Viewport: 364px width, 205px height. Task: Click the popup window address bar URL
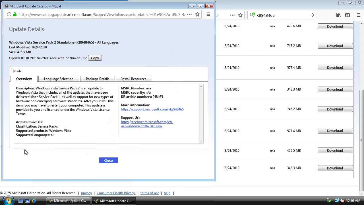(102, 15)
